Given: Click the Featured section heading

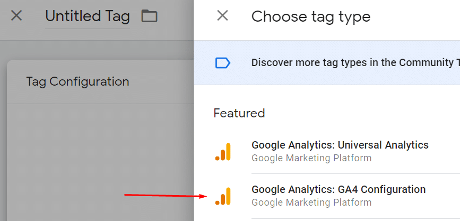Looking at the screenshot, I should pyautogui.click(x=239, y=113).
